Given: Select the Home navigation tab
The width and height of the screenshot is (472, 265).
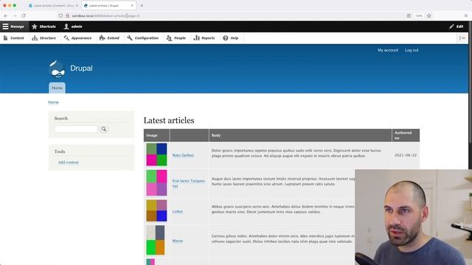Looking at the screenshot, I should pos(57,88).
